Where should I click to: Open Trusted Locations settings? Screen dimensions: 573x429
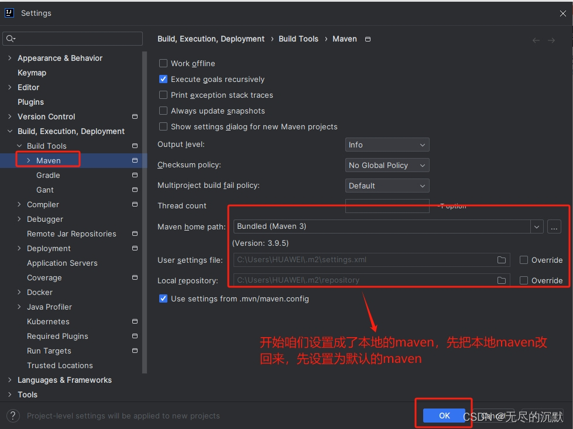click(x=60, y=365)
